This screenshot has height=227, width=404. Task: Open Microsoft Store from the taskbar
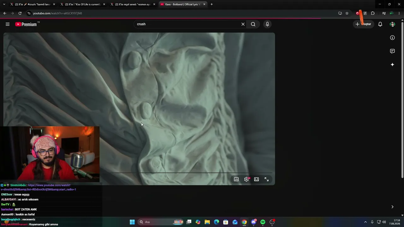(226, 222)
